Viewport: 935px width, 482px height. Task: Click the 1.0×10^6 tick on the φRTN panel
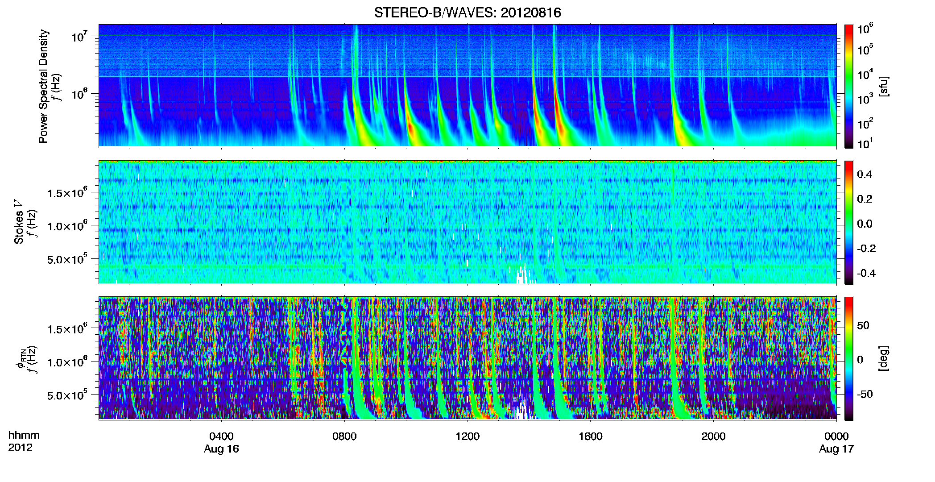[67, 361]
